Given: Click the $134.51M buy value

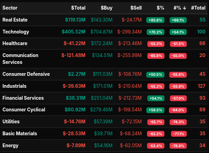Looking at the screenshot, I should 102,55.
